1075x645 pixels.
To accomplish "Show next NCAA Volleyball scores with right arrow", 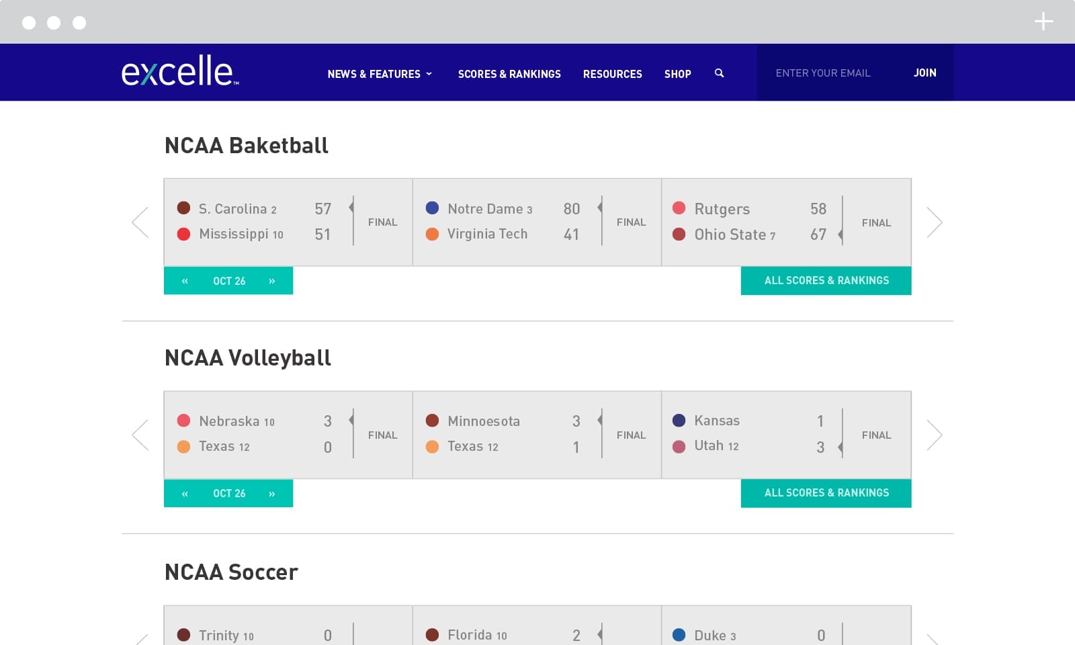I will 935,435.
